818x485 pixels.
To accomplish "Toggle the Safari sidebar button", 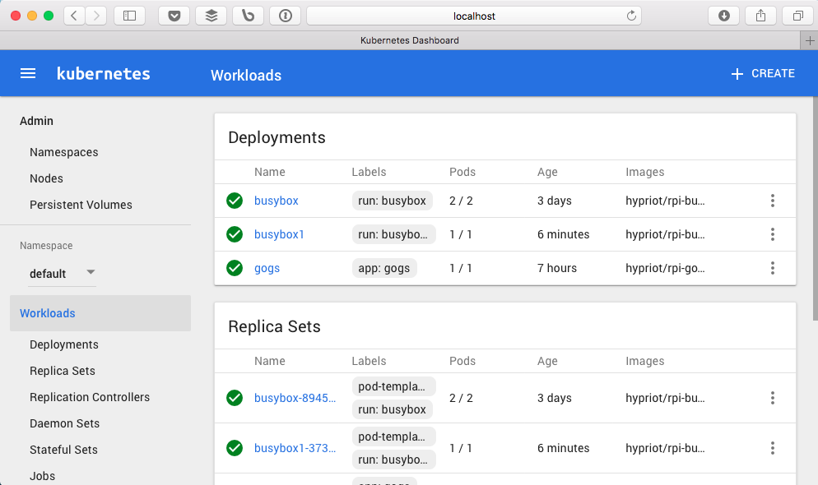I will 129,16.
